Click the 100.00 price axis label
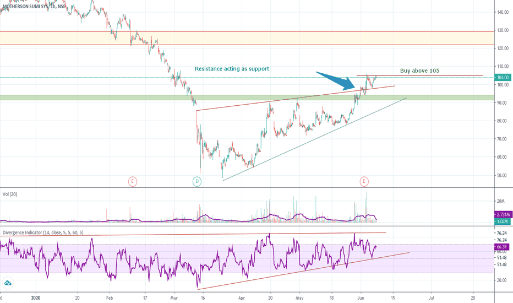 [503, 85]
